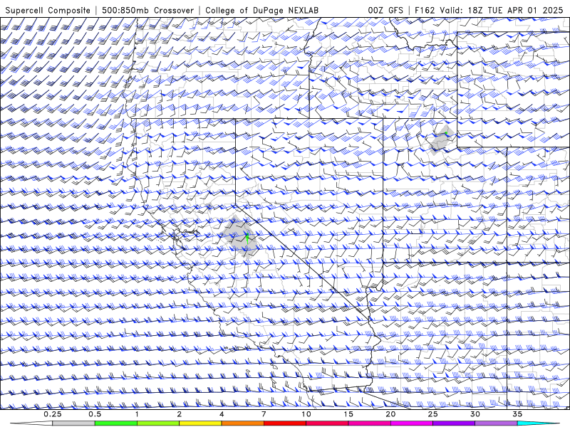
Task: Select the yellow color bar segment
Action: coord(200,423)
